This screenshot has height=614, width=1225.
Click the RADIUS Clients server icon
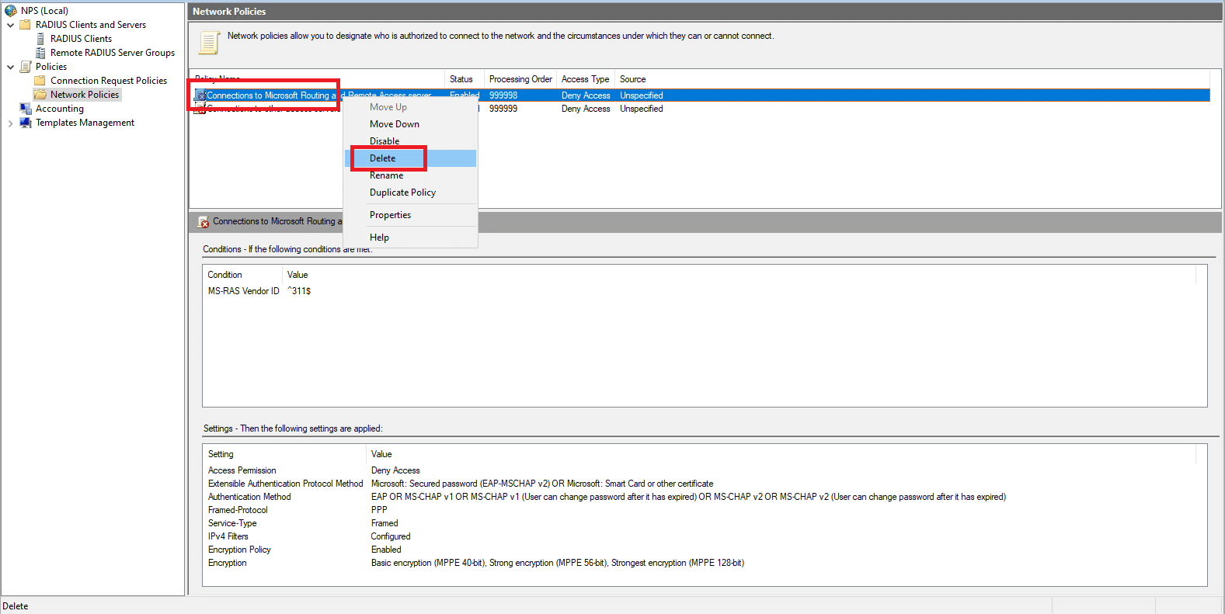[40, 39]
